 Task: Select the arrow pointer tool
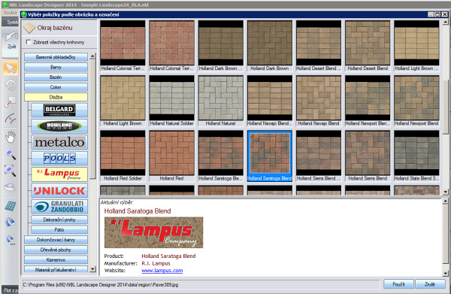point(11,68)
